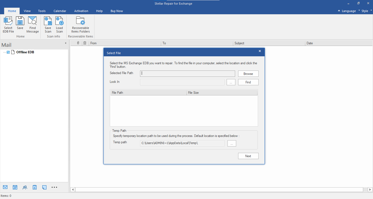Toggle the Offline EDB checkbox
Screen dimensions: 373x199
click(8, 52)
